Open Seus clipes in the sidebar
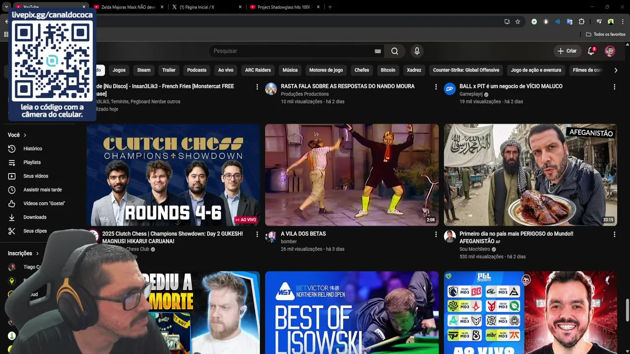Image resolution: width=630 pixels, height=354 pixels. coord(35,231)
